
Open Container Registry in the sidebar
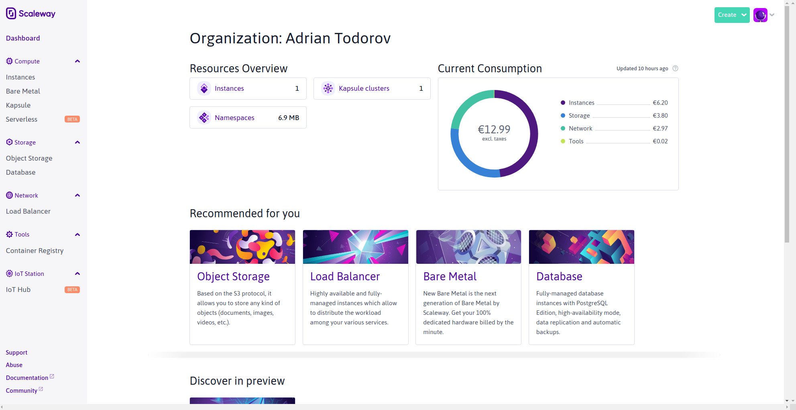coord(35,251)
